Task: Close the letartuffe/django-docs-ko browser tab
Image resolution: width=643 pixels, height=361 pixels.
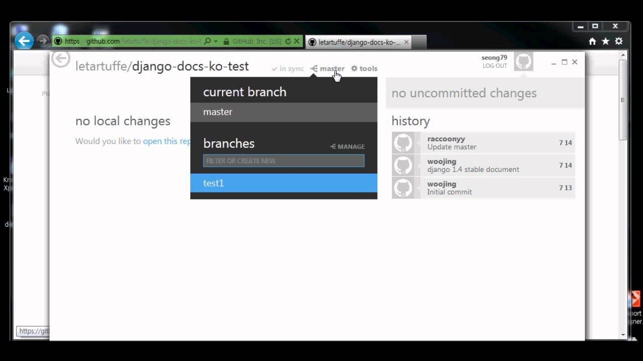Action: [406, 42]
